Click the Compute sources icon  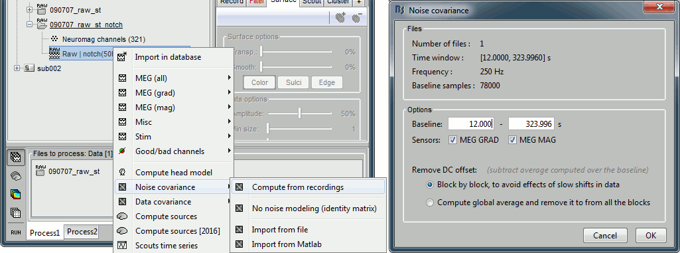pos(122,216)
